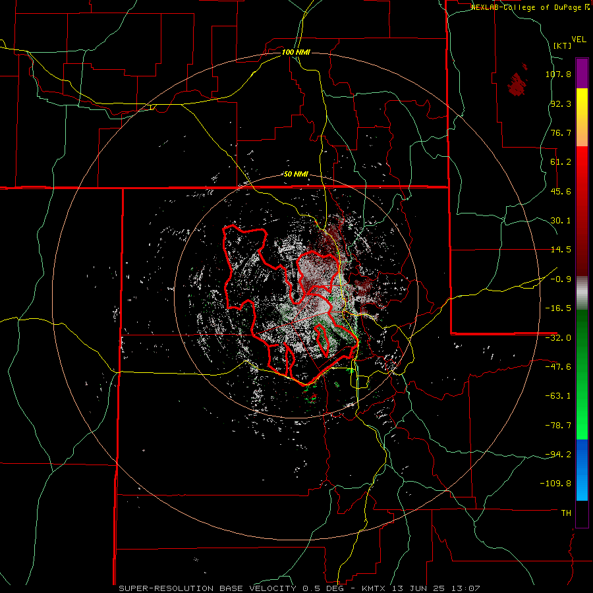Click the 50 NMI range ring label
The width and height of the screenshot is (593, 593).
[x=296, y=175]
